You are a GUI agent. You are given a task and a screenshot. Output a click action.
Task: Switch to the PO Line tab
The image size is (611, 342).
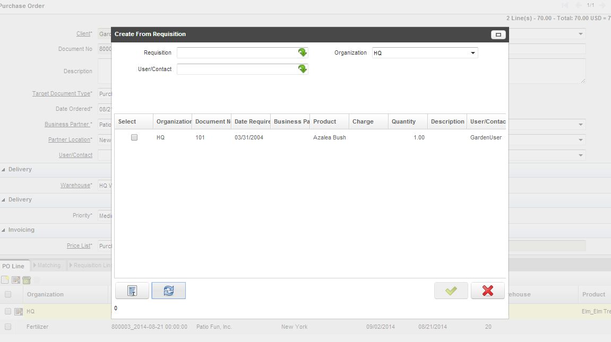13,266
